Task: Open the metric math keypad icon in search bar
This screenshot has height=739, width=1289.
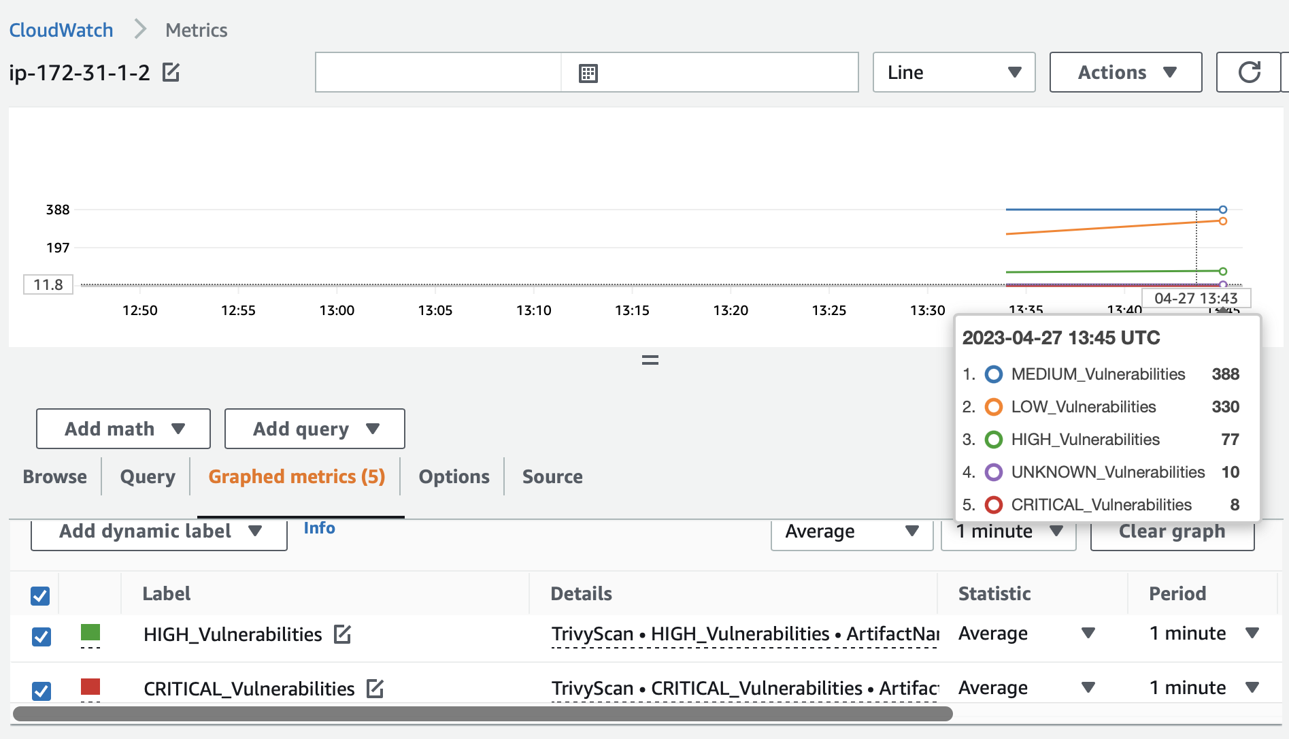Action: point(588,72)
